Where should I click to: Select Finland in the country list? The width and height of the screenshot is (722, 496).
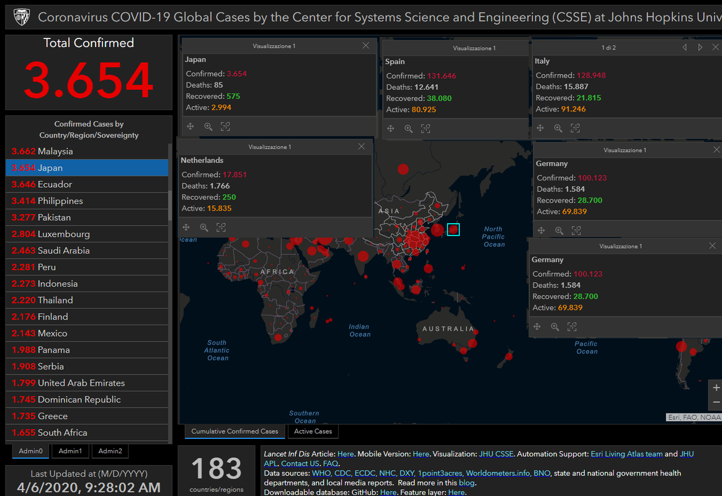(87, 317)
